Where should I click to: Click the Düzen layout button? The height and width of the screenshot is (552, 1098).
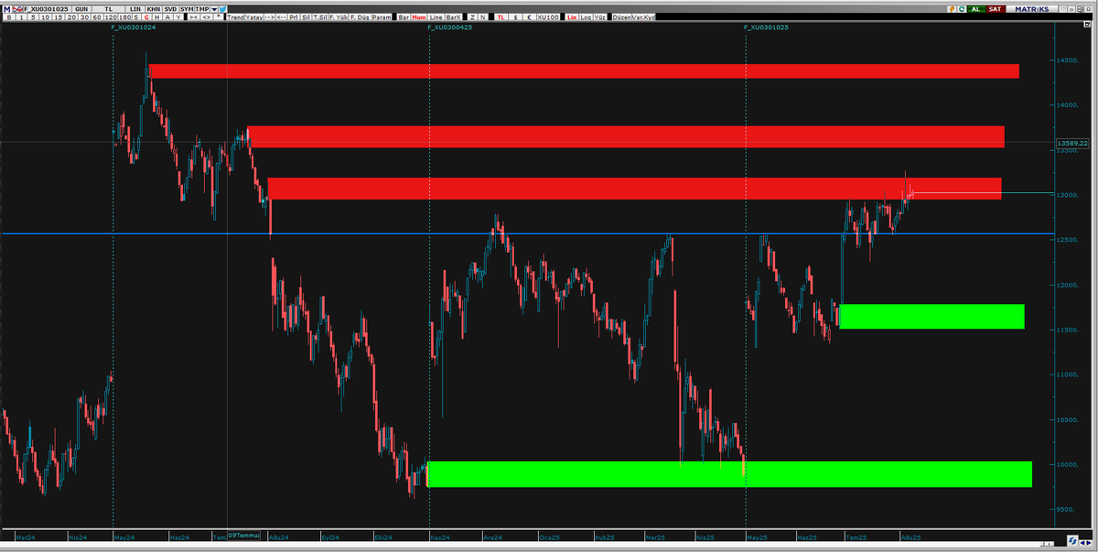point(622,17)
